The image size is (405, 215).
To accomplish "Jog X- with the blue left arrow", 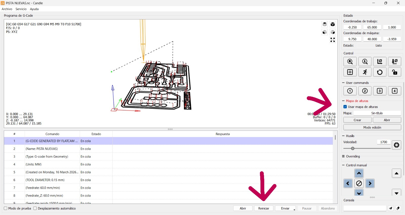I will click(x=348, y=183).
